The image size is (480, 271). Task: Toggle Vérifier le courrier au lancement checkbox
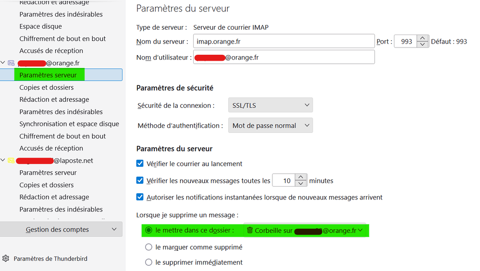click(140, 164)
